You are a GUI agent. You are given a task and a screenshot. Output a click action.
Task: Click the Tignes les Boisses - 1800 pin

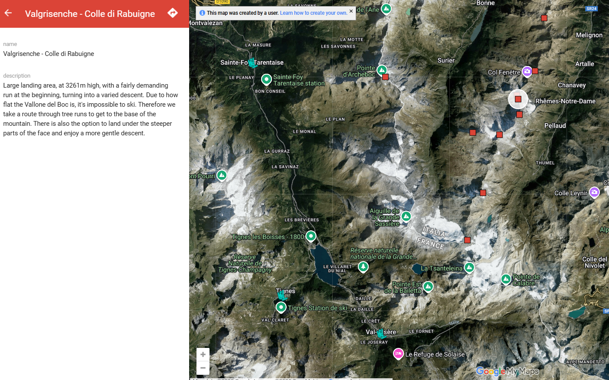(311, 236)
